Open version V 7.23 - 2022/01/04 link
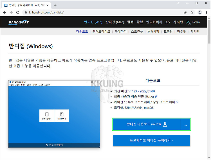 (x=142, y=91)
